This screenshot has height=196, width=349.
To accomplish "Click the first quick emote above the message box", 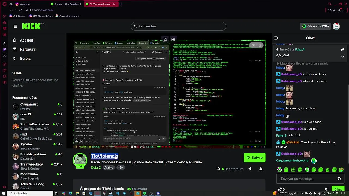I will (279, 170).
